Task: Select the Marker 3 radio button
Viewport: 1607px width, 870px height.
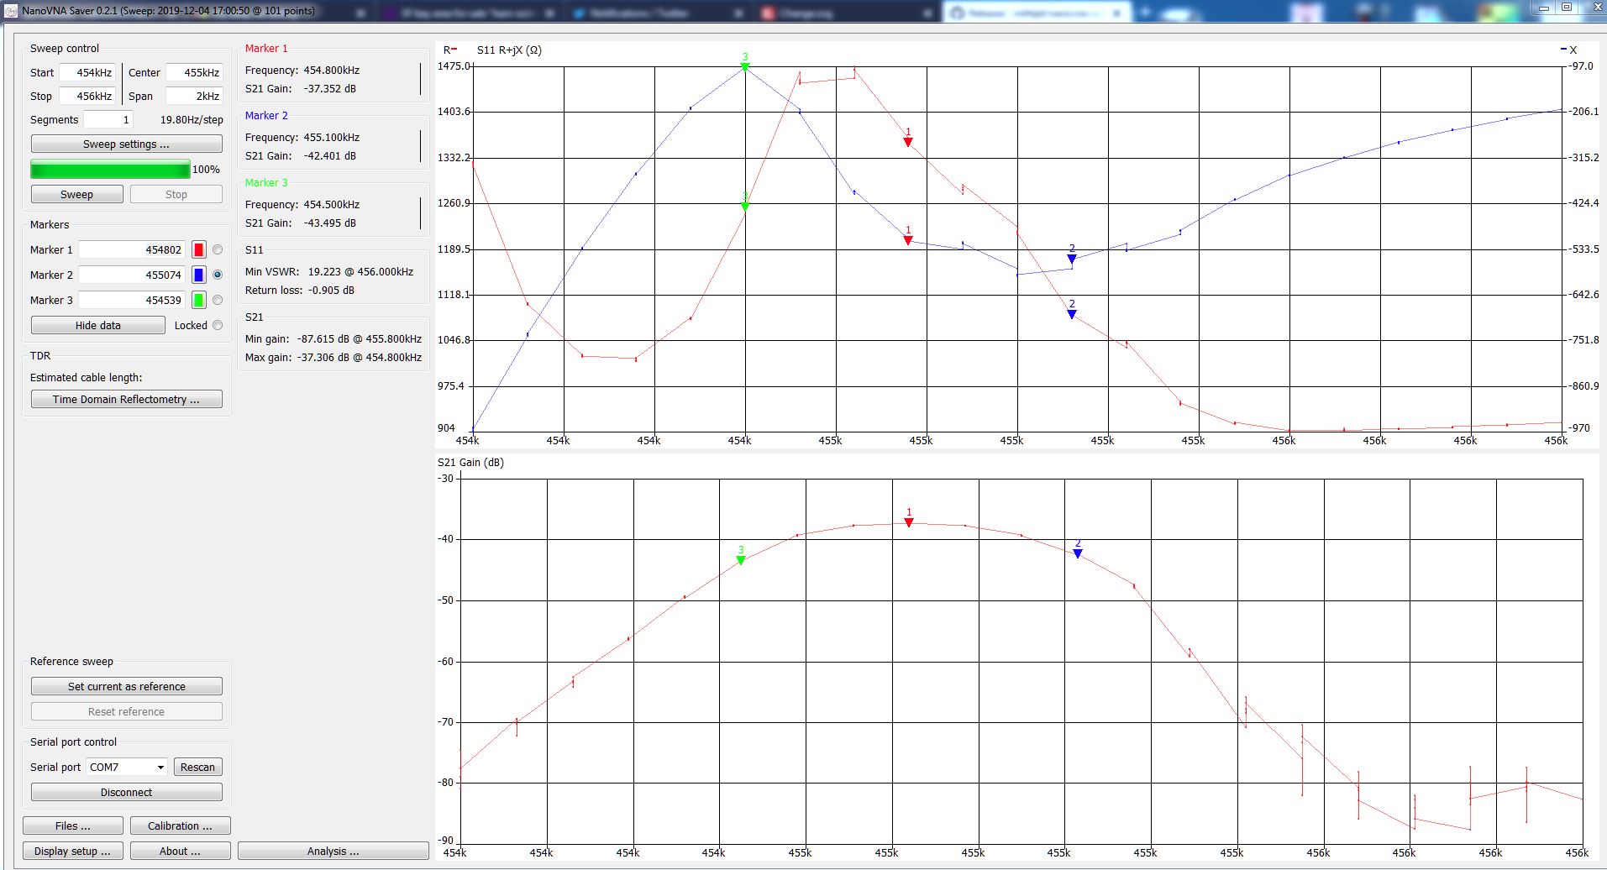Action: coord(218,300)
